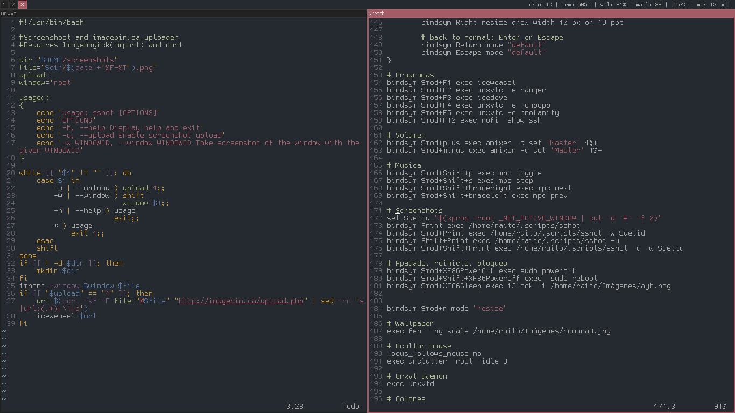Click the focused right urxvt title bar
The image size is (735, 413).
(551, 13)
